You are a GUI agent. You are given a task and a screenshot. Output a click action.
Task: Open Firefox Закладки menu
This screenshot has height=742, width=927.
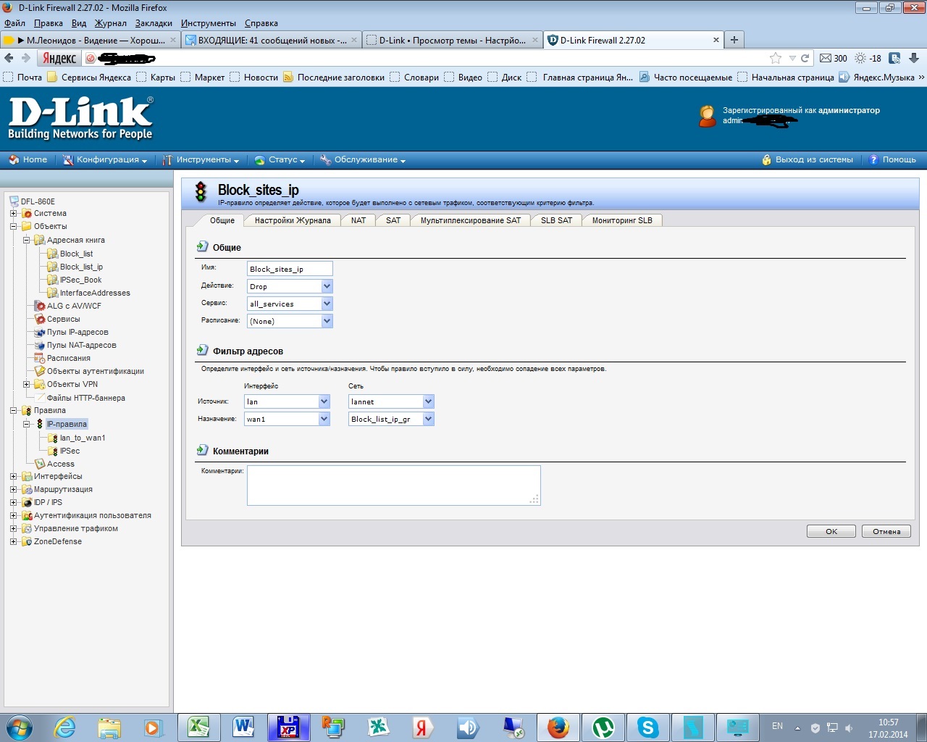tap(154, 23)
